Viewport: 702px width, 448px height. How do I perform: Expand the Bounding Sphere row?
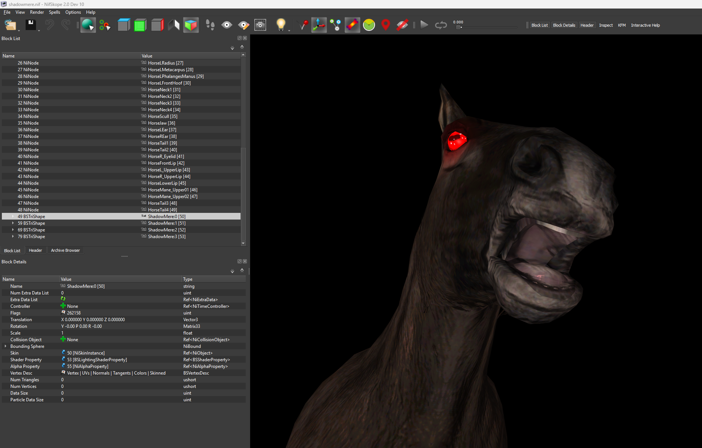pos(6,346)
